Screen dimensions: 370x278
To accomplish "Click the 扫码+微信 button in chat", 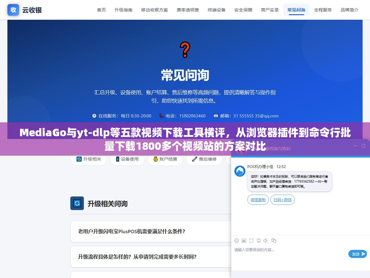I will [x=283, y=200].
